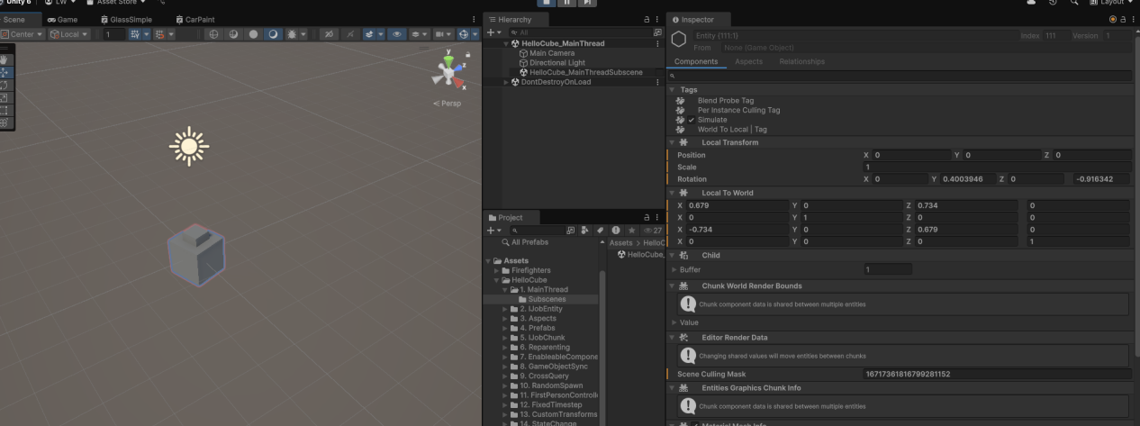Click the Persp projection label
1140x426 pixels.
coord(447,103)
